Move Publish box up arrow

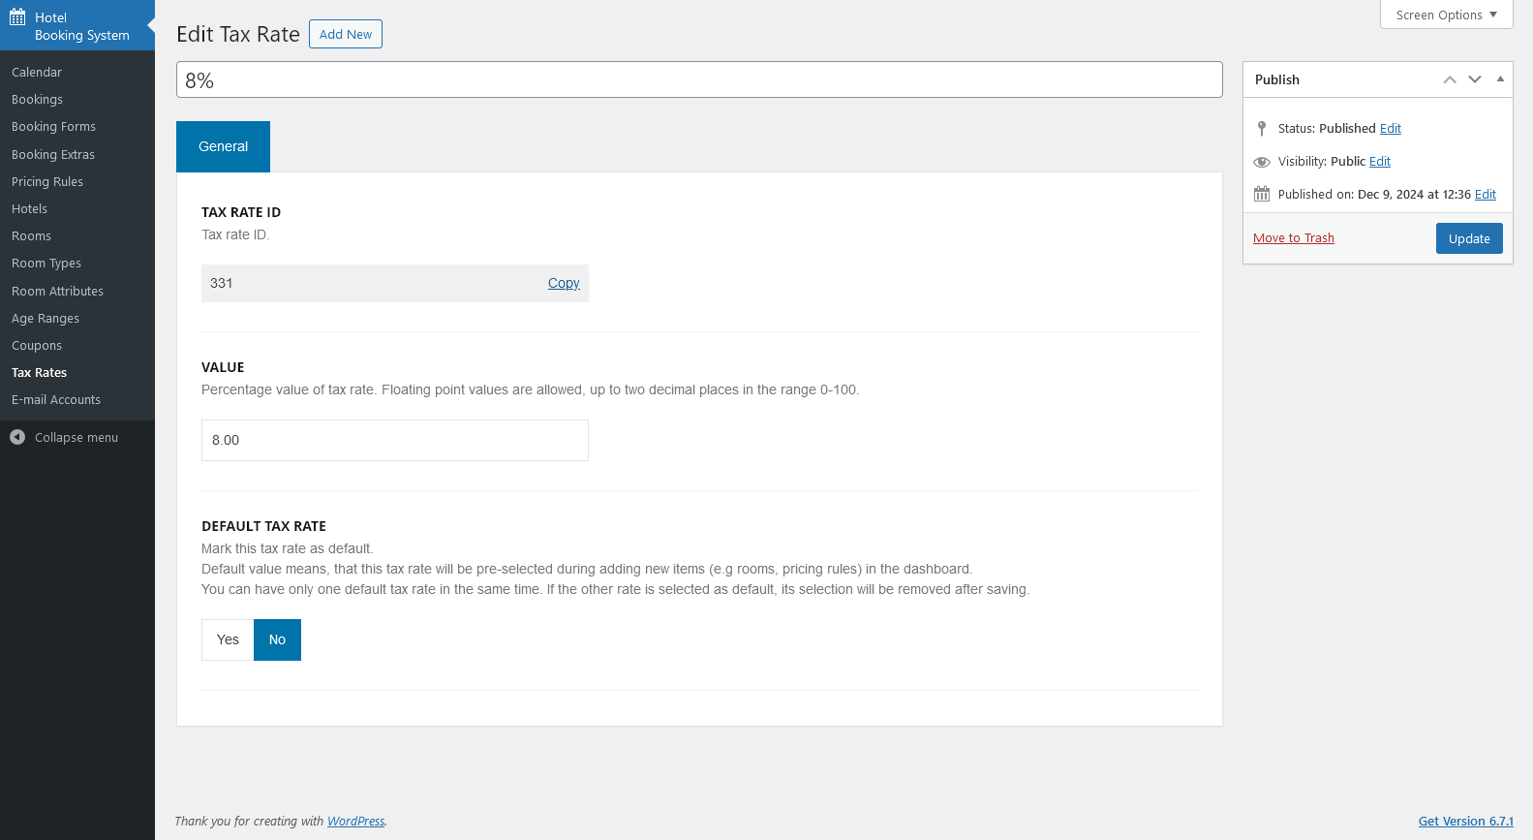pos(1450,79)
